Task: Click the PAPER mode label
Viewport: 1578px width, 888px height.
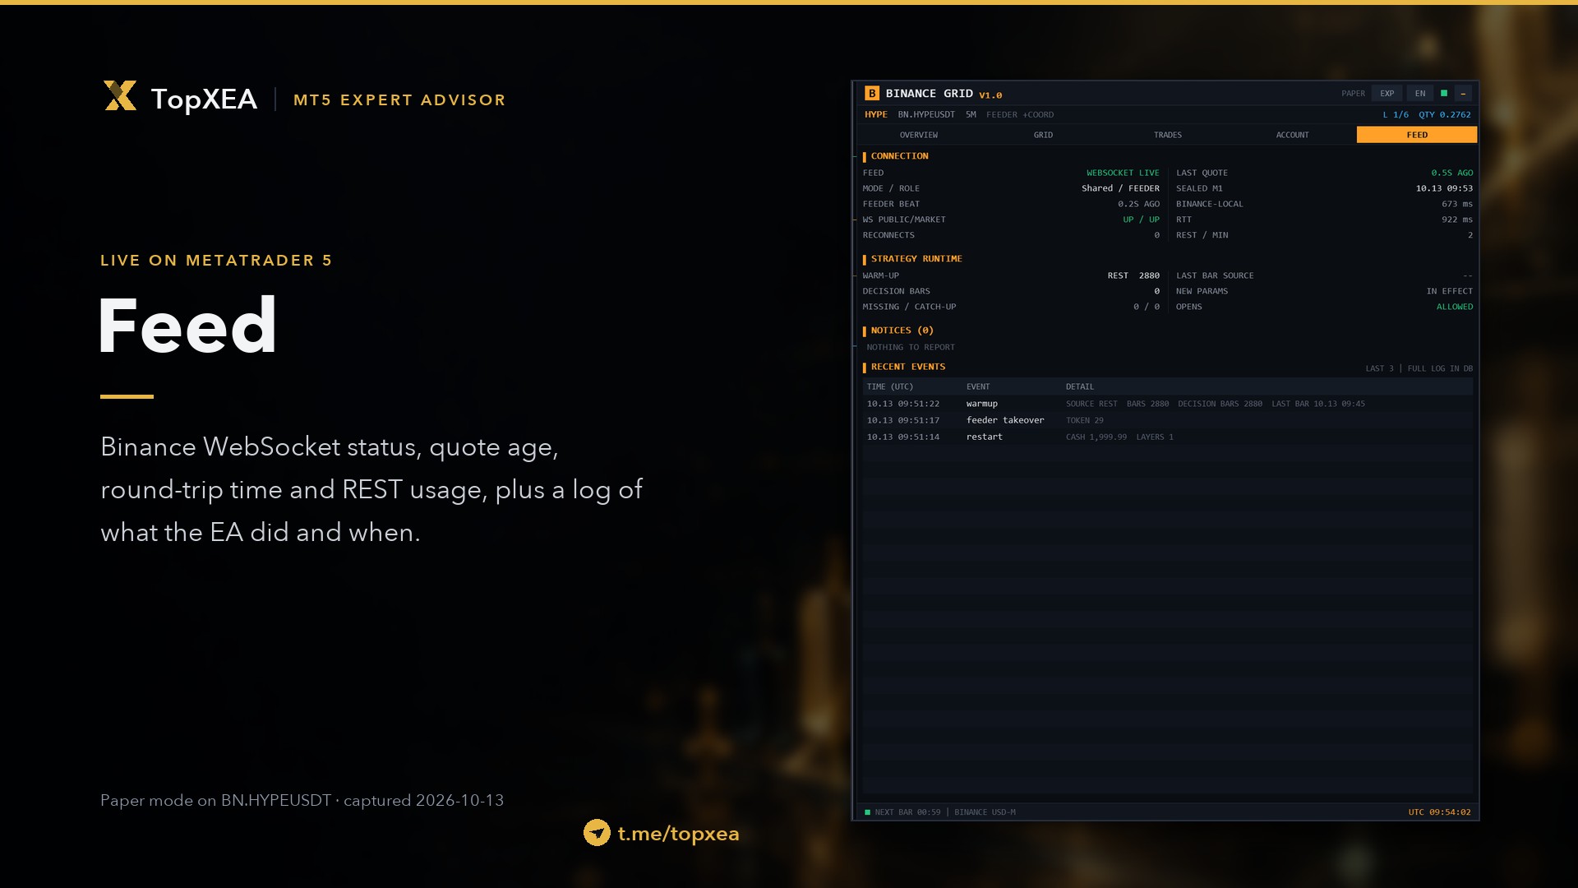Action: [x=1353, y=94]
